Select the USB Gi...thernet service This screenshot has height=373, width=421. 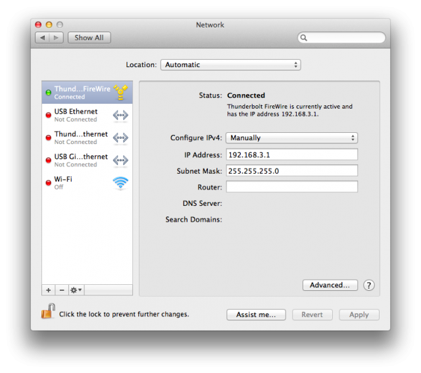point(87,161)
